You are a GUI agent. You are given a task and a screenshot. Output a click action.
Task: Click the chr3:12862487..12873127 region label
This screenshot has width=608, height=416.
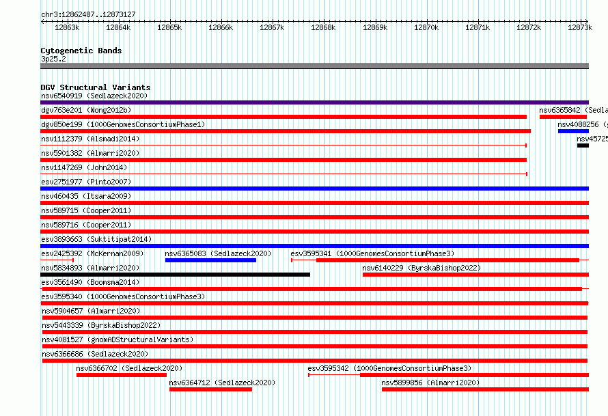[x=88, y=15]
